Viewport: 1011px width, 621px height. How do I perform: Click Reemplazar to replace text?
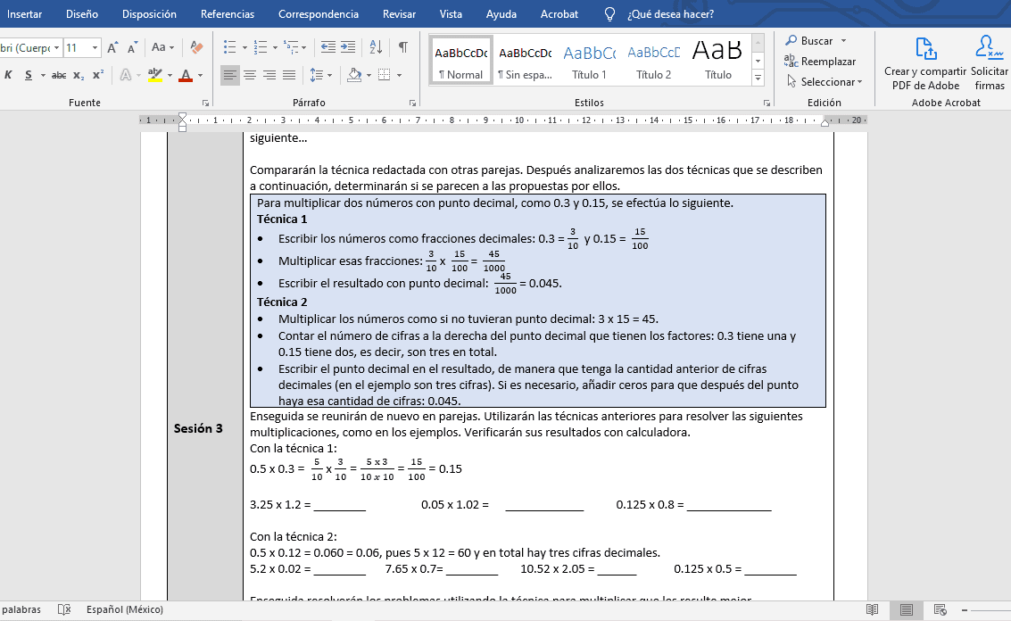point(820,62)
